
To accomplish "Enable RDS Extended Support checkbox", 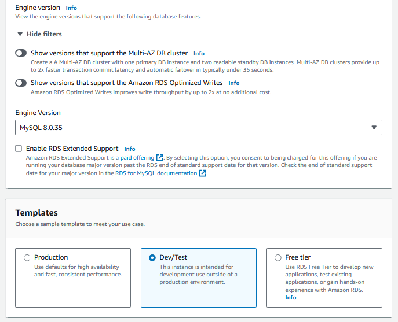I will pyautogui.click(x=19, y=149).
